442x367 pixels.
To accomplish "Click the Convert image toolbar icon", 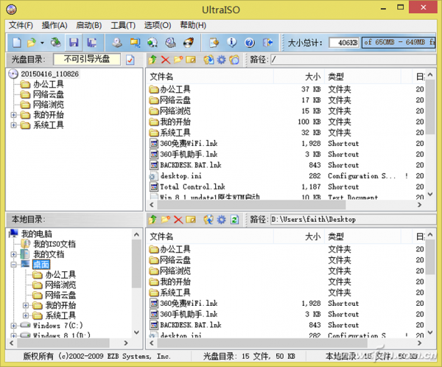I will click(152, 43).
